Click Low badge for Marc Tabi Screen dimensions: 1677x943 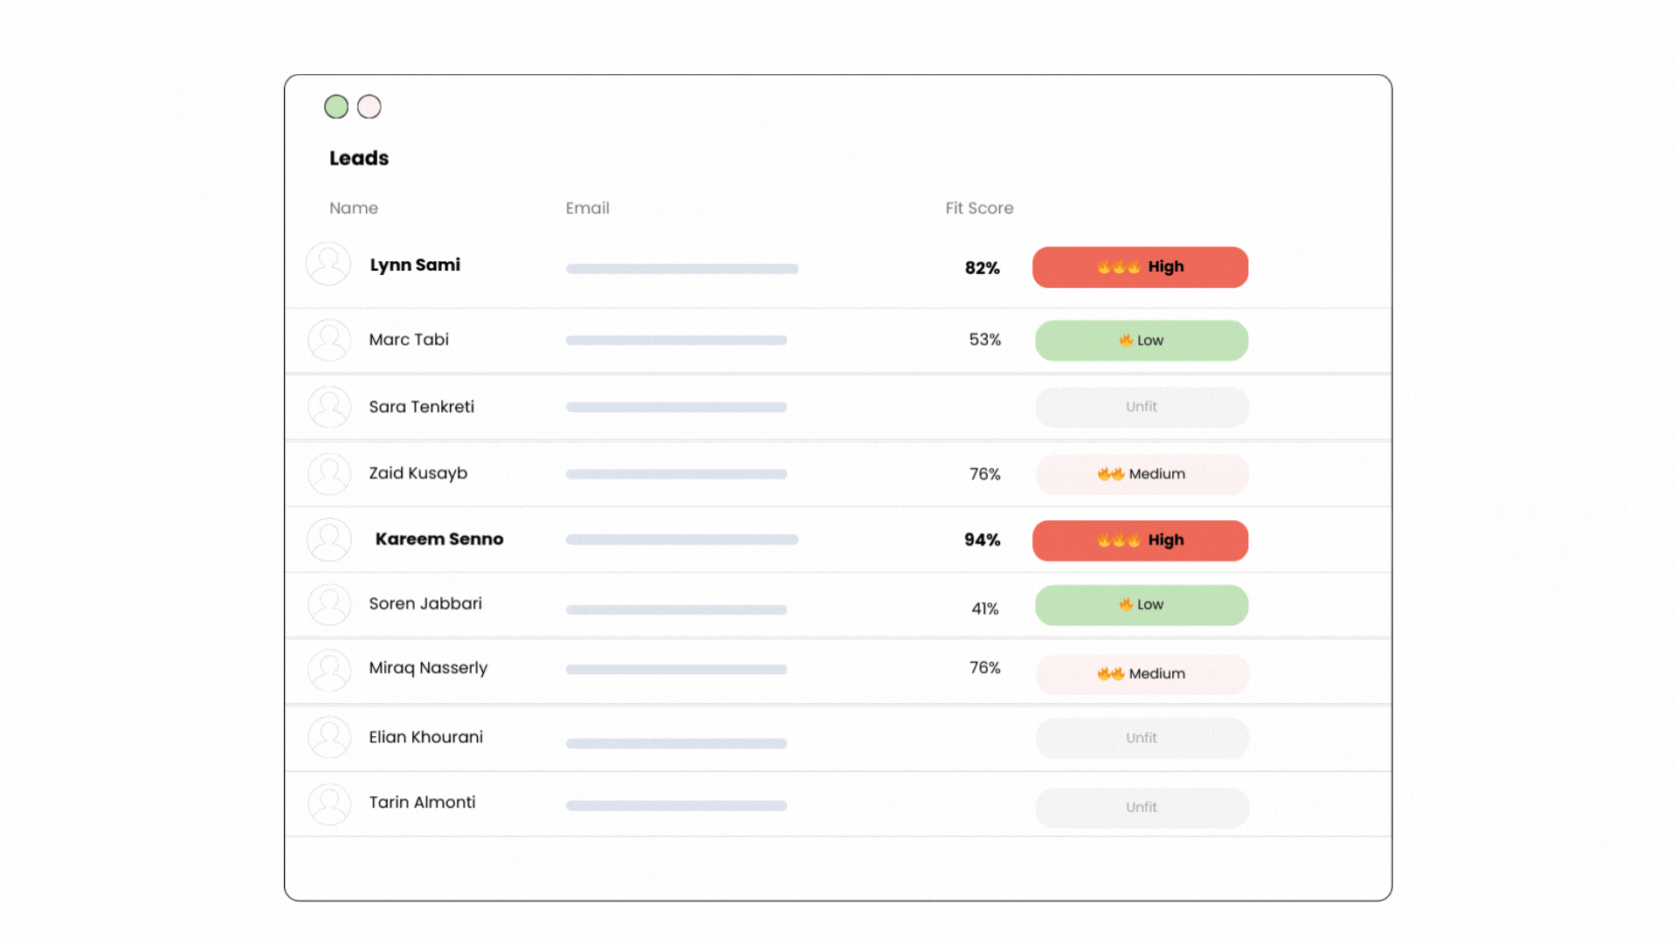(1141, 341)
